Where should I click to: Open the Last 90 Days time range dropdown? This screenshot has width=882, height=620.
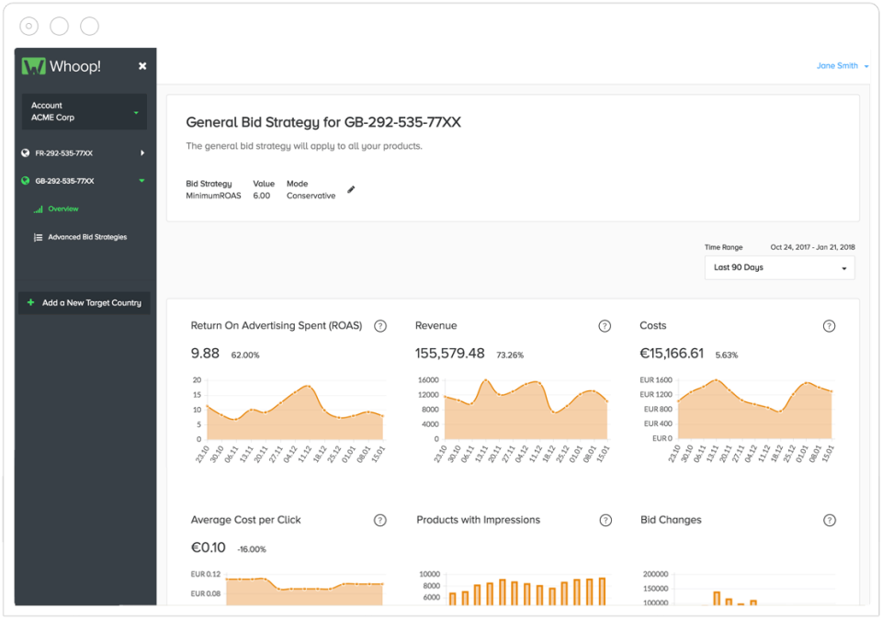click(x=779, y=268)
